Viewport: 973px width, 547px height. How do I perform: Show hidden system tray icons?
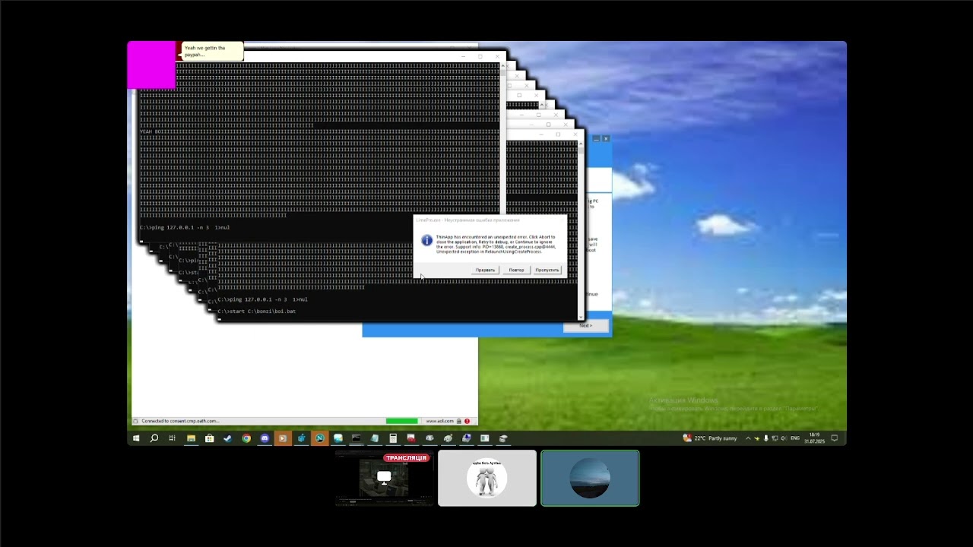click(748, 438)
